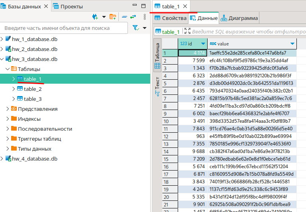The image size is (306, 212).
Task: Click cell value f70b28a7fcbab92239425dfdc0f3afe6
Action: point(252,68)
